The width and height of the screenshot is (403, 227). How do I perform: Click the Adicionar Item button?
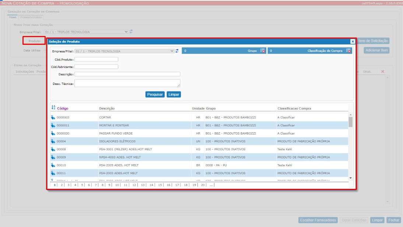[376, 50]
